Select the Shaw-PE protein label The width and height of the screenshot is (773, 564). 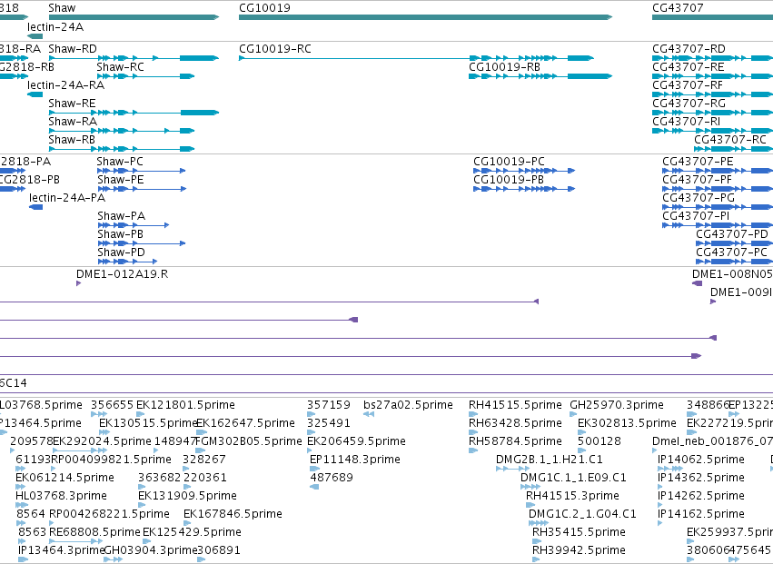point(120,180)
